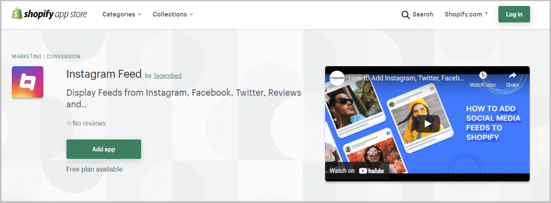Play the YouTube video preview
This screenshot has height=203, width=551.
[x=427, y=123]
